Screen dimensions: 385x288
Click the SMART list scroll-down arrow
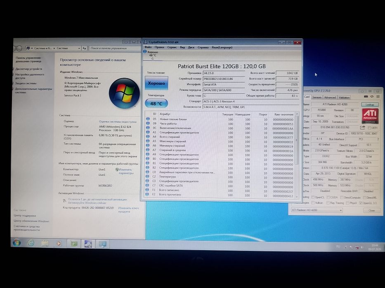coord(297,196)
